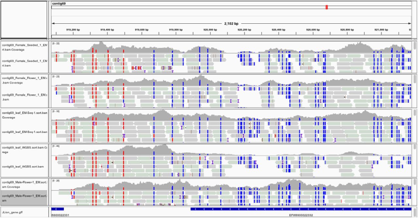The height and width of the screenshot is (218, 418).
Task: Click the short gene feature ending 9900022331
Action: point(58,209)
